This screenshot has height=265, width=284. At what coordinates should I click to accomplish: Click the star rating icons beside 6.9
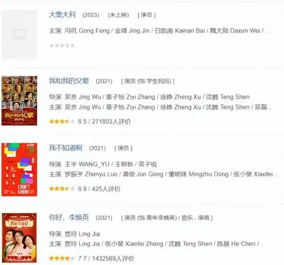[62, 189]
